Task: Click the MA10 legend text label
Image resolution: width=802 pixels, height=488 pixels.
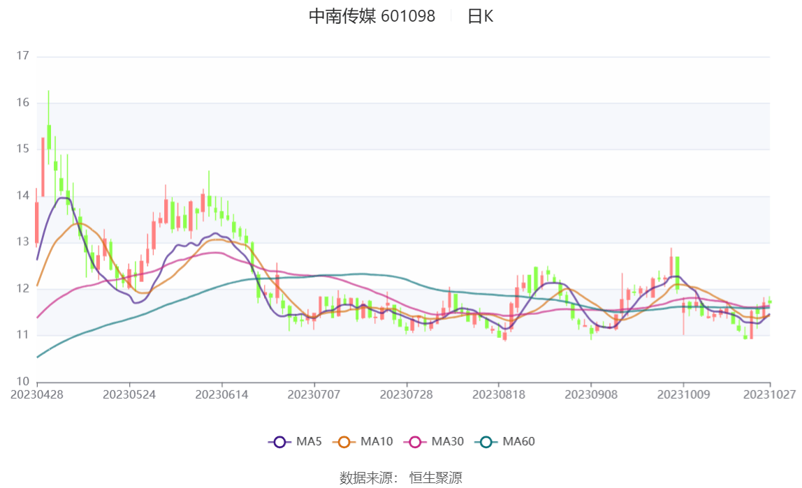Action: coord(377,442)
